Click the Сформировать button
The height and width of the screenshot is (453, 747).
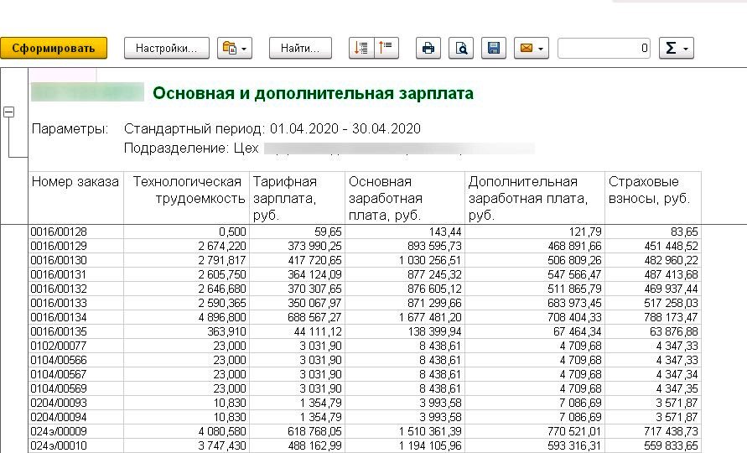pos(54,48)
